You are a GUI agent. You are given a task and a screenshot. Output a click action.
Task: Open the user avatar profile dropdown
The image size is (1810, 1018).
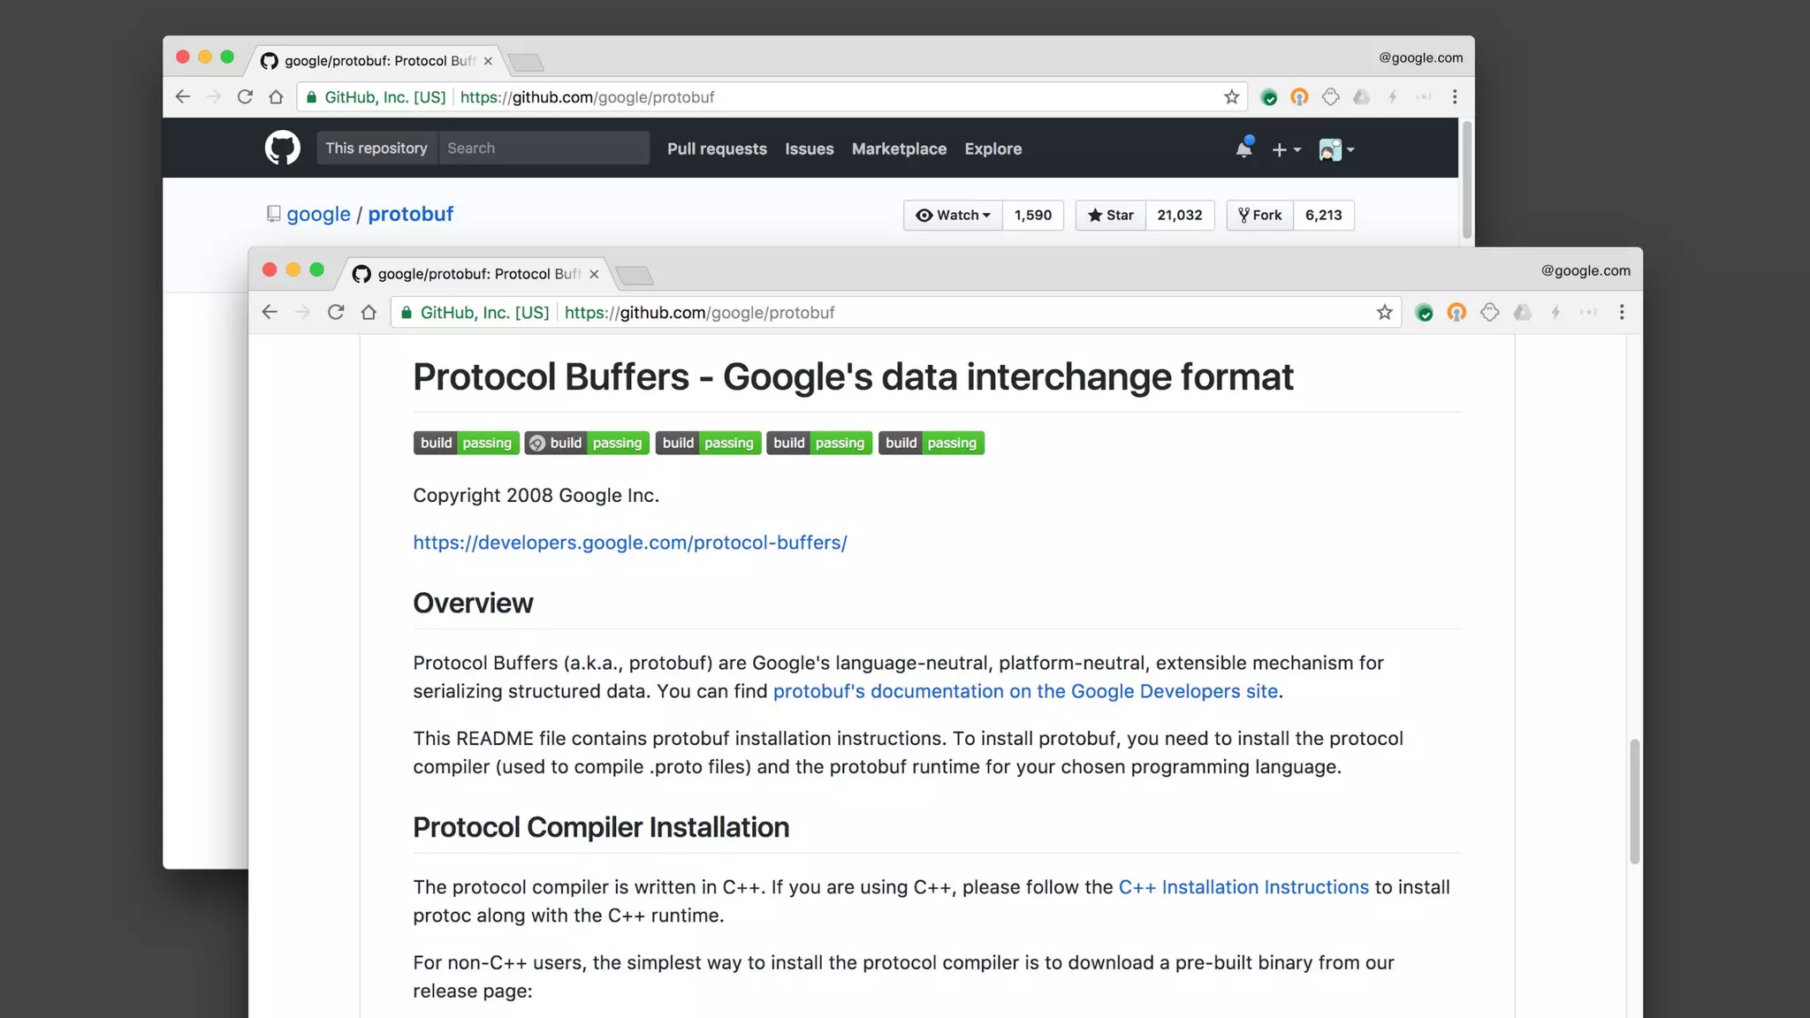point(1336,149)
